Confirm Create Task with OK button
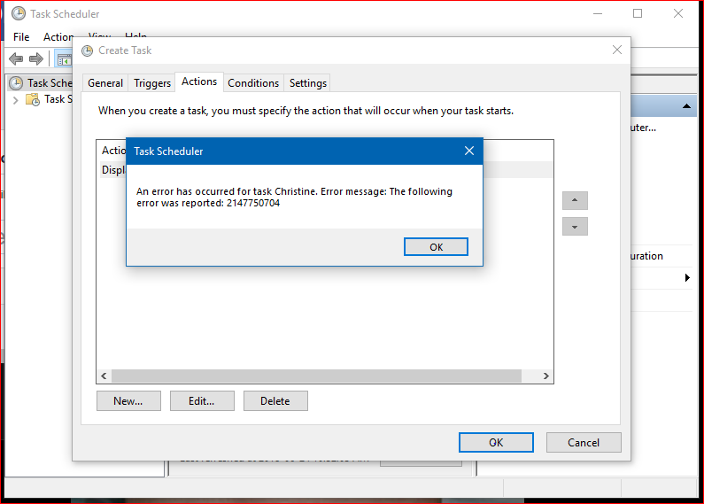Screen dimensions: 704x504 (x=496, y=443)
